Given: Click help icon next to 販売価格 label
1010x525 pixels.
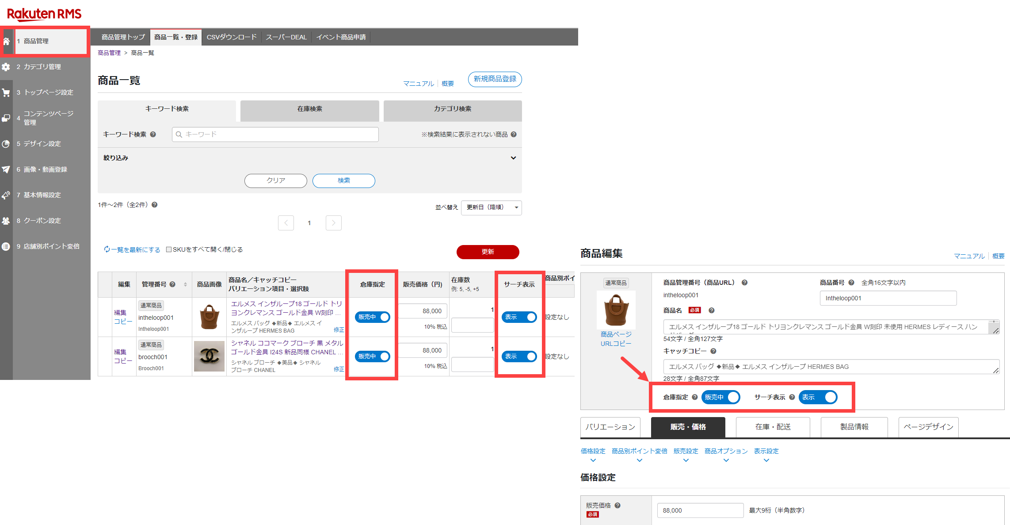Looking at the screenshot, I should 617,506.
